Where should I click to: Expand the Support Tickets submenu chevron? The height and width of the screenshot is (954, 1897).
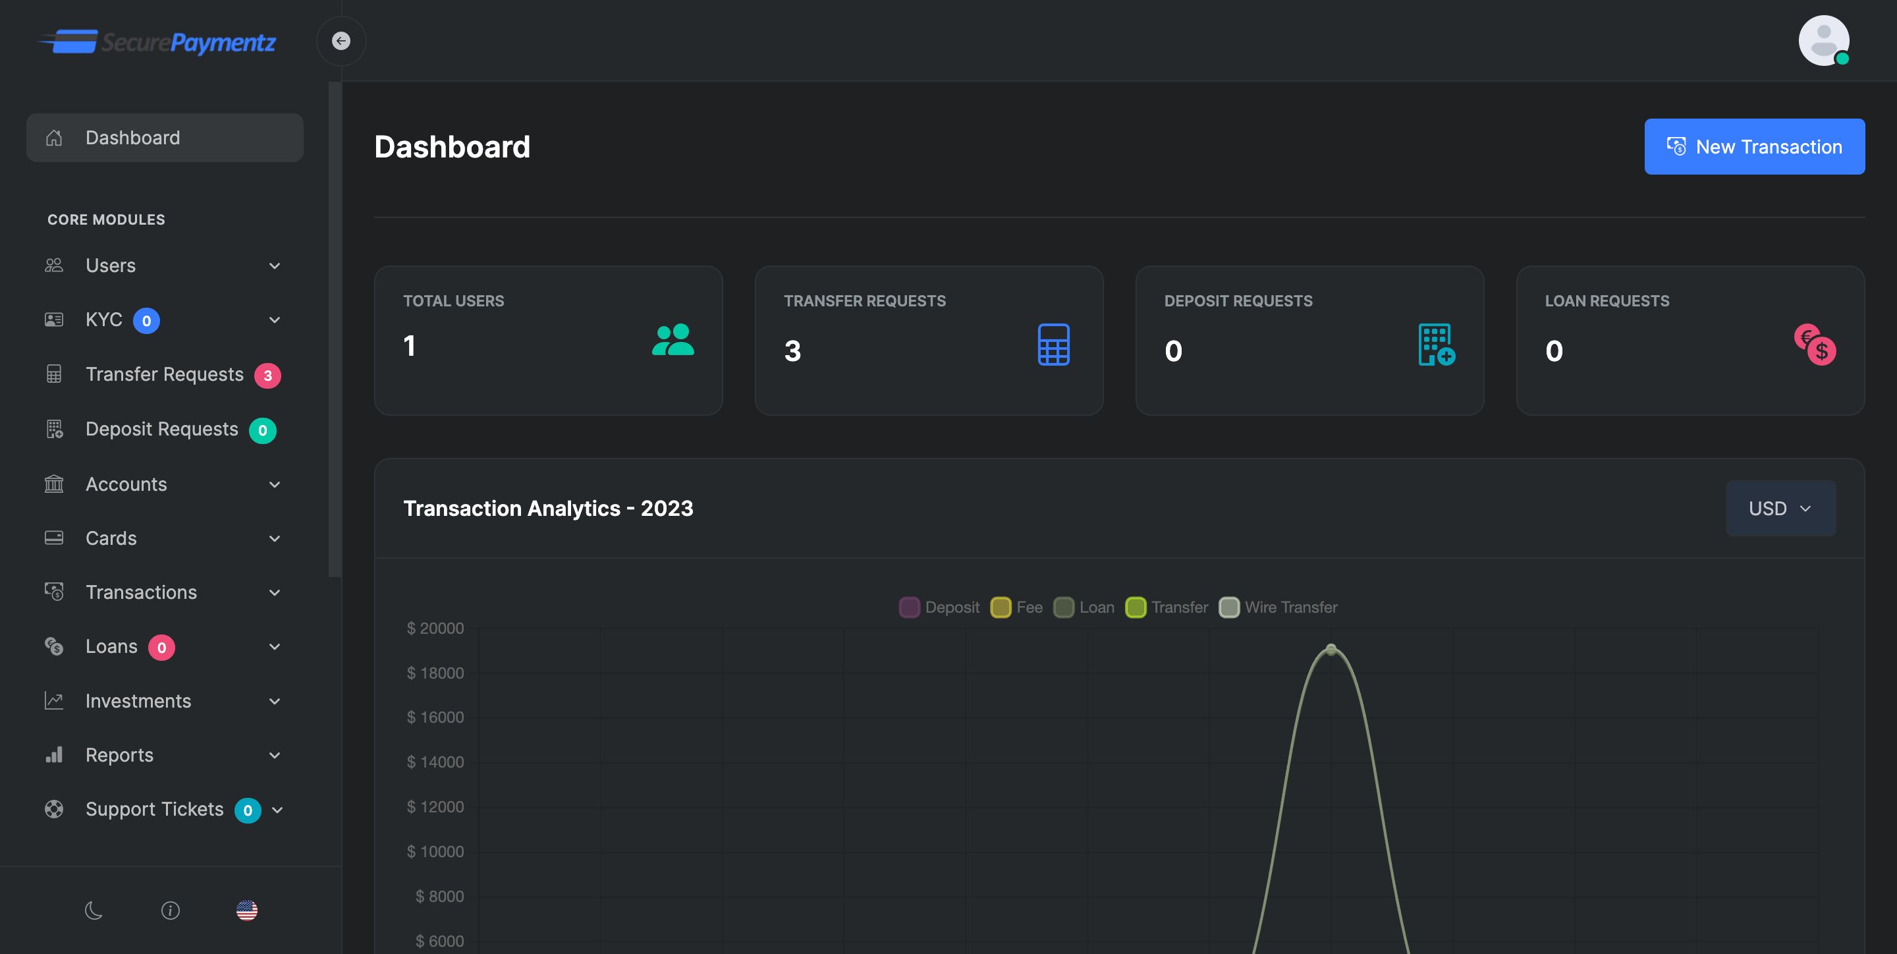tap(277, 810)
